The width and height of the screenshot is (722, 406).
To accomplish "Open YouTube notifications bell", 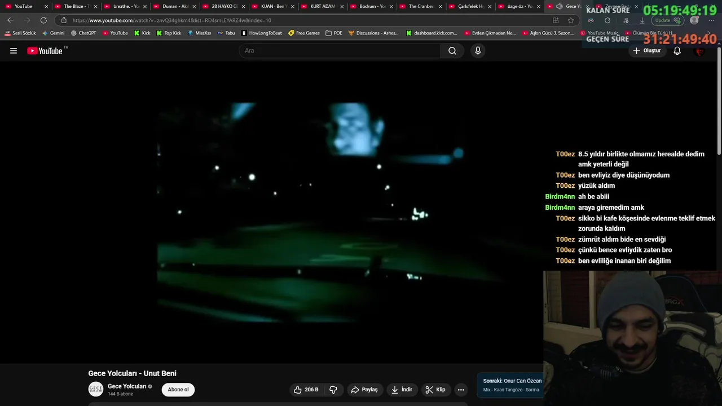I will coord(677,51).
